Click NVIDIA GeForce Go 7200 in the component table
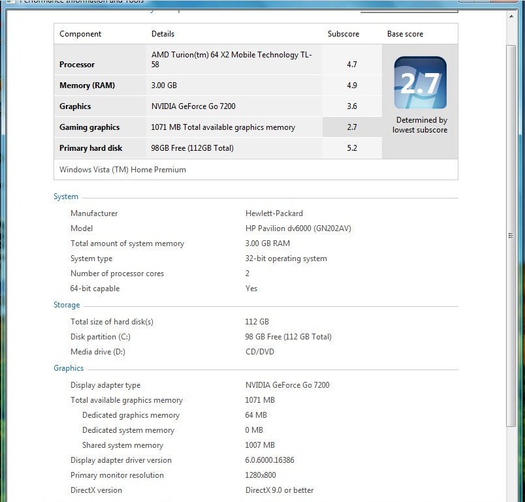525x502 pixels. pos(193,106)
